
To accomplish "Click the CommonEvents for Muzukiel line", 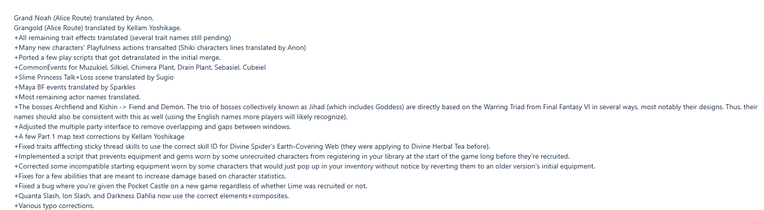I will pos(143,67).
